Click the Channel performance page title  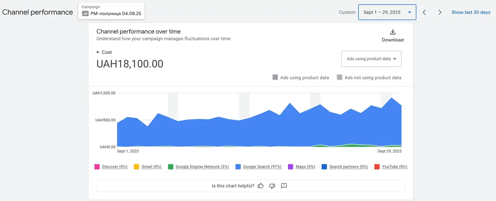pos(38,12)
